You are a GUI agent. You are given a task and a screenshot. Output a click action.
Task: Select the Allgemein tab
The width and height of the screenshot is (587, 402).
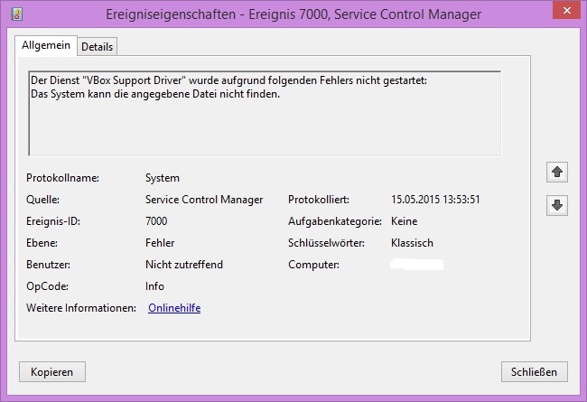click(x=45, y=46)
